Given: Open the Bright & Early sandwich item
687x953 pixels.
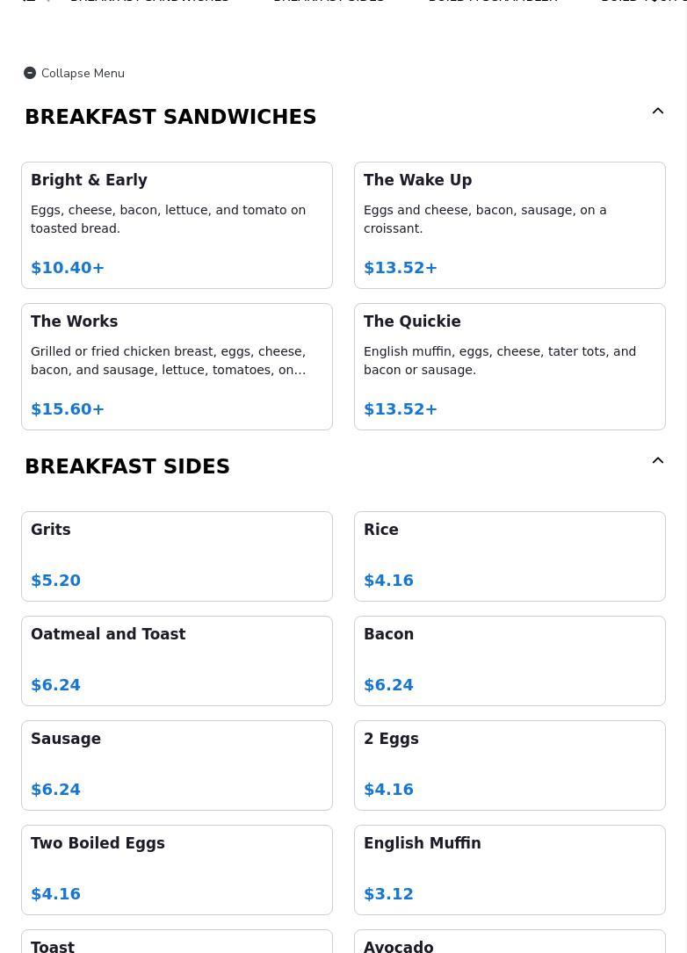Looking at the screenshot, I should pyautogui.click(x=177, y=225).
